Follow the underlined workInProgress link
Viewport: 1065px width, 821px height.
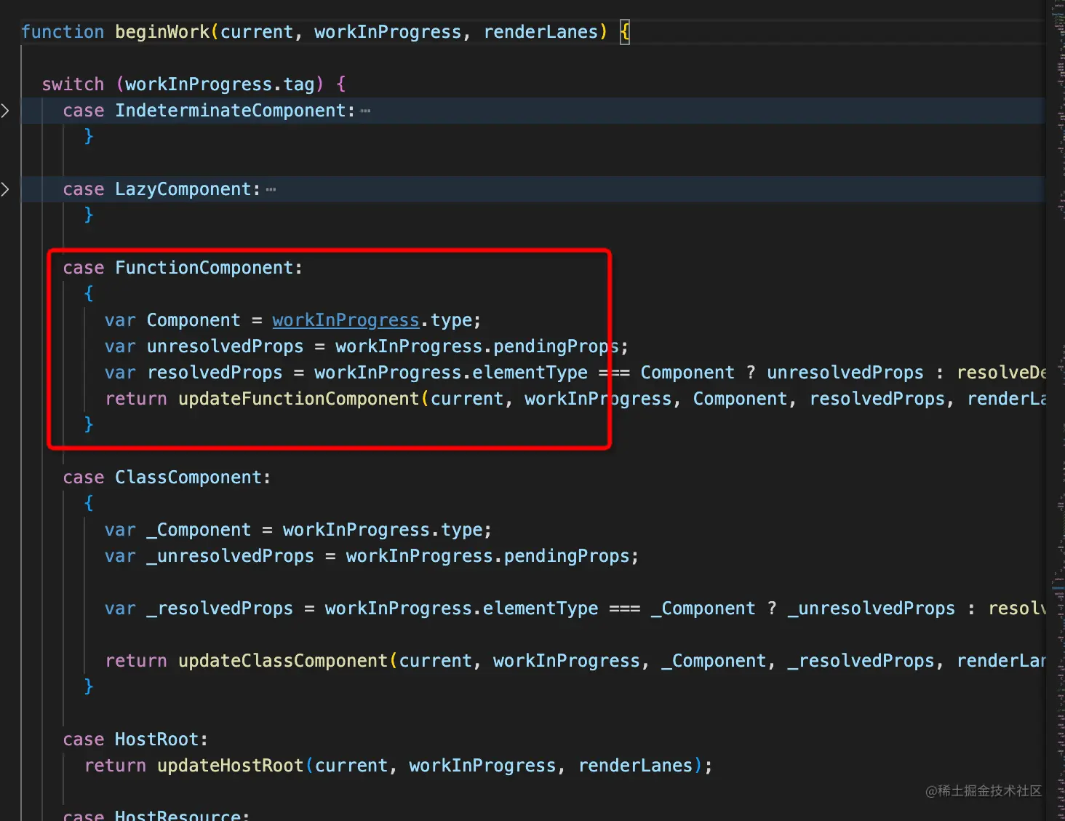pos(346,320)
